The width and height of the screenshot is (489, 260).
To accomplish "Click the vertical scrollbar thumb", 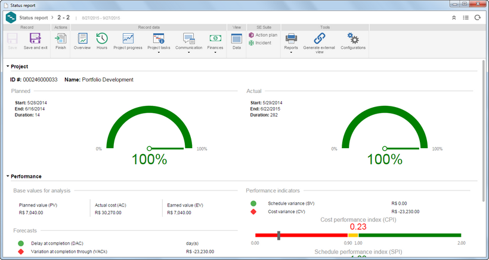I will [484, 130].
